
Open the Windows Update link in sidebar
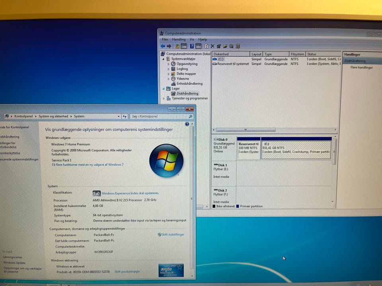tap(14, 263)
